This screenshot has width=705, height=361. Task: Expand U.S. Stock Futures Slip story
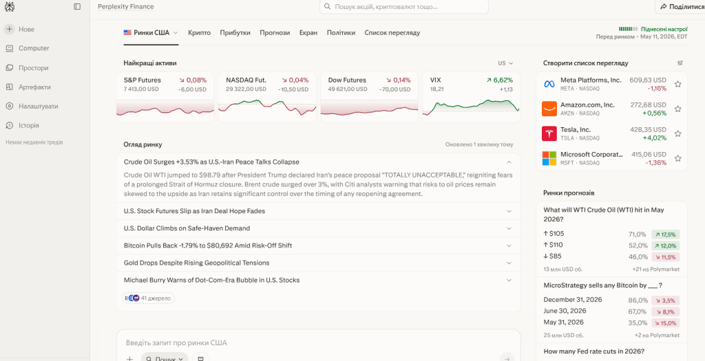tap(509, 211)
